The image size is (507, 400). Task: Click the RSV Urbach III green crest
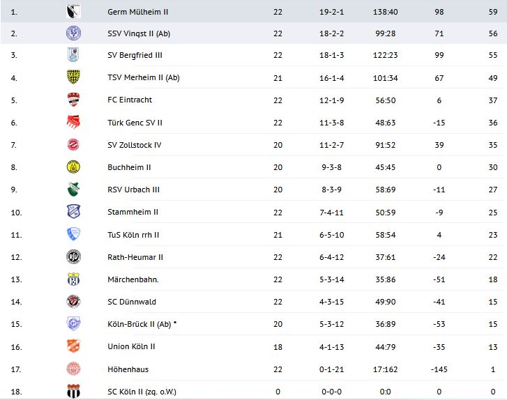[x=73, y=190]
